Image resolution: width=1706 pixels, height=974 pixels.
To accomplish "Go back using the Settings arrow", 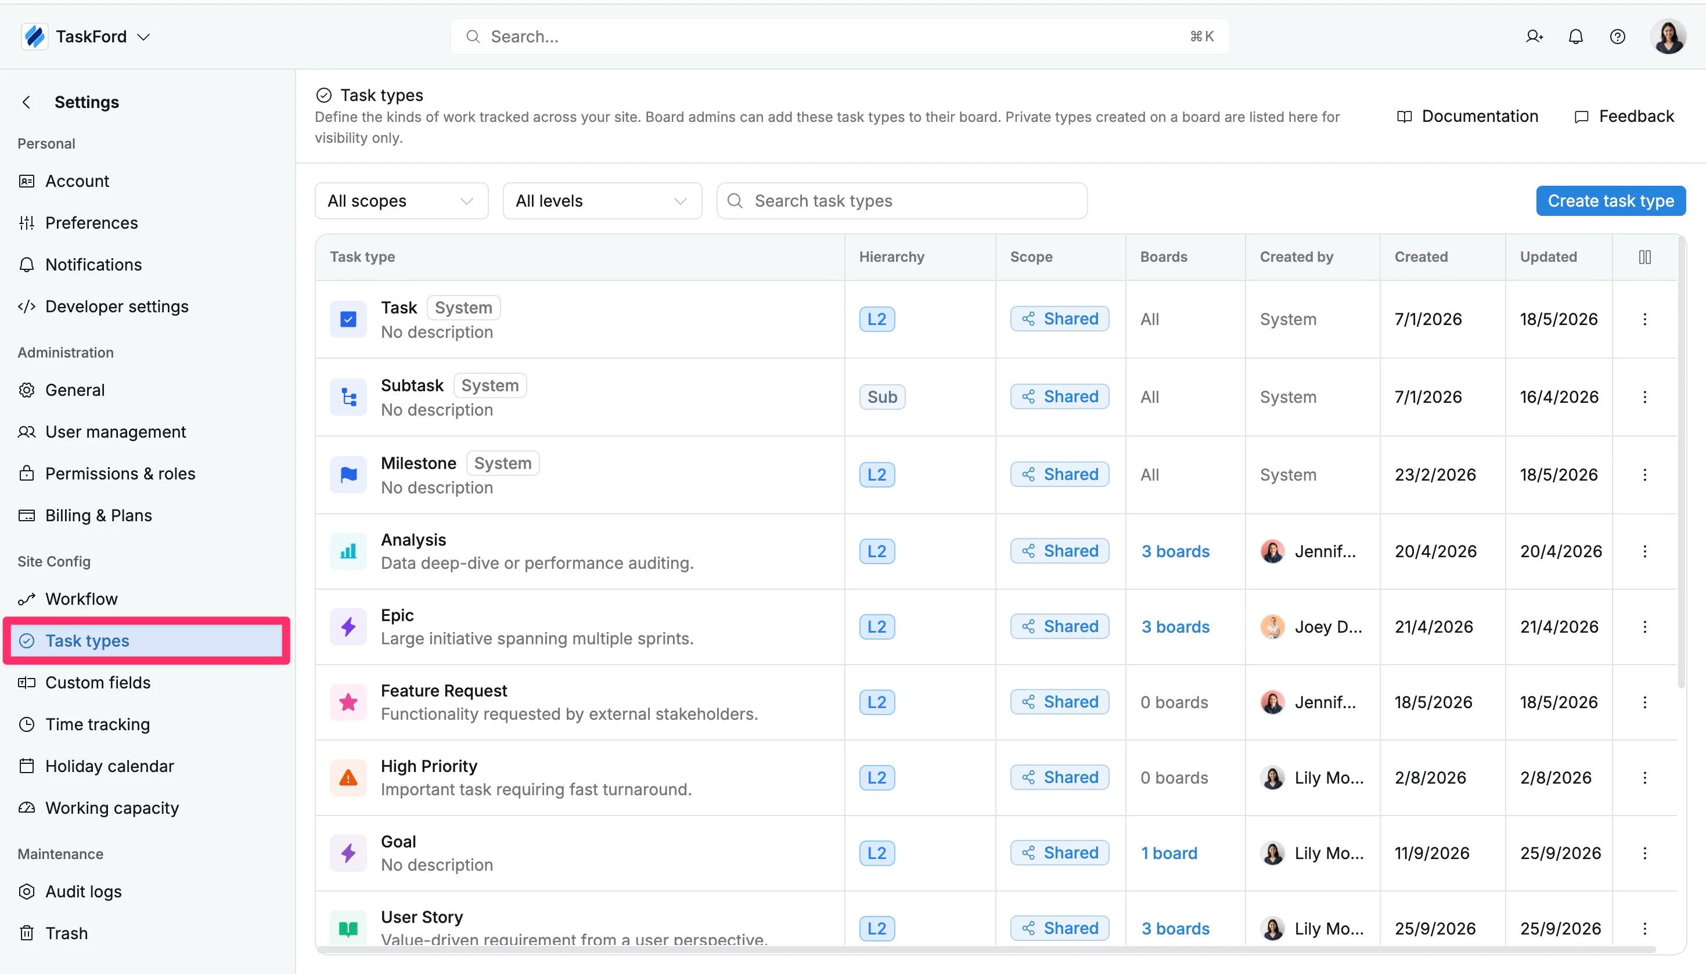I will click(27, 102).
